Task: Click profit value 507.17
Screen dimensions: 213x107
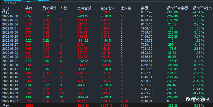Action: pos(82,53)
